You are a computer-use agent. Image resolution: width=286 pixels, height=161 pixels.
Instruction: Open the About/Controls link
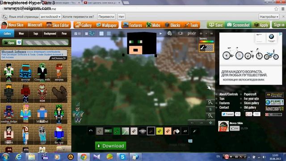pos(228,94)
